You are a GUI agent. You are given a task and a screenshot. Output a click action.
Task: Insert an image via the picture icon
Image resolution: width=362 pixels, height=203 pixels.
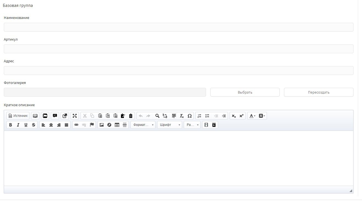point(102,125)
